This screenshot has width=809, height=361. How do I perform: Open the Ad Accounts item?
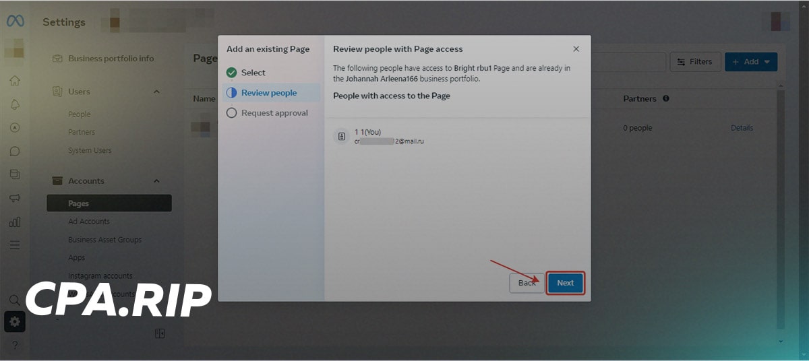pos(89,222)
